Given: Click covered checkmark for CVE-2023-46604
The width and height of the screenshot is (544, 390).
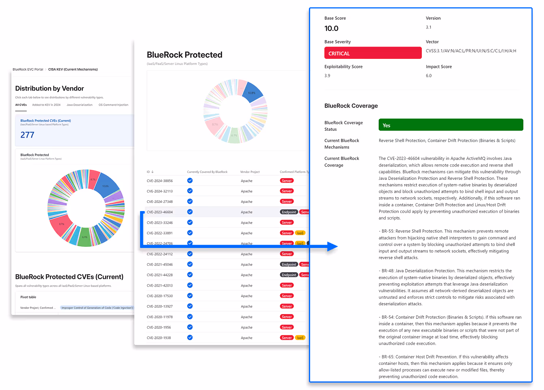Looking at the screenshot, I should 190,212.
